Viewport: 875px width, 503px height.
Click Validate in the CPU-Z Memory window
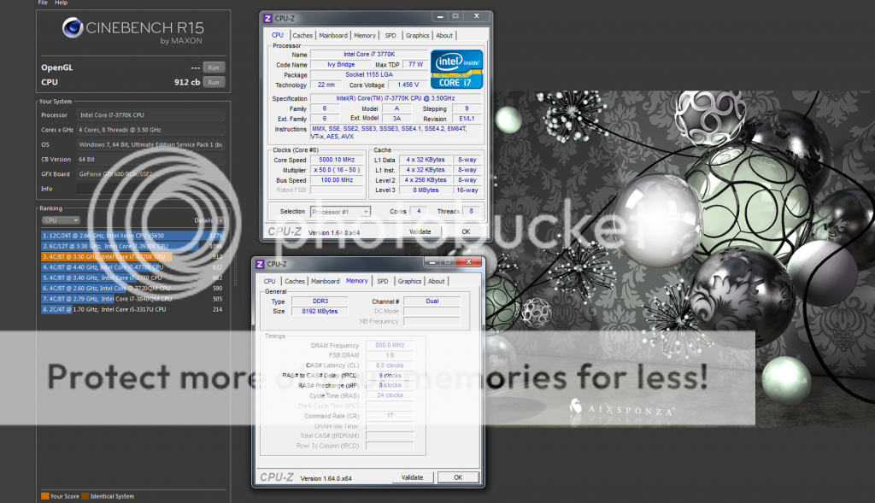(413, 477)
